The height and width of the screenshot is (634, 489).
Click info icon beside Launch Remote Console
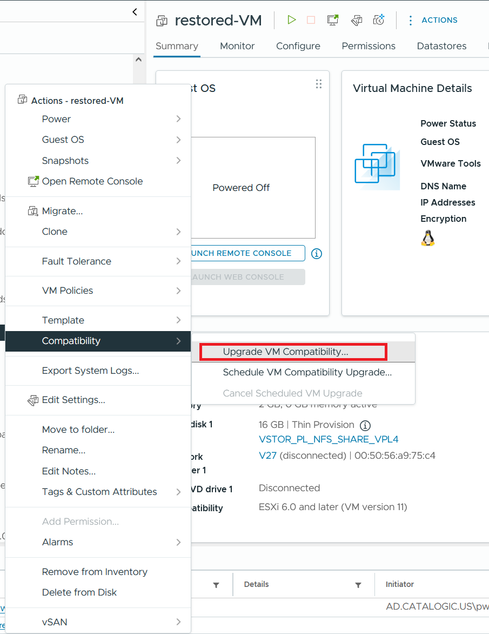point(317,253)
